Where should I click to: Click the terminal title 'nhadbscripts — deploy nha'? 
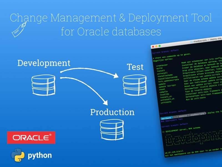pyautogui.click(x=207, y=40)
